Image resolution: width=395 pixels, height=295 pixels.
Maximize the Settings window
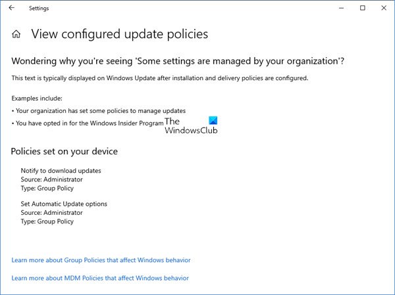363,8
